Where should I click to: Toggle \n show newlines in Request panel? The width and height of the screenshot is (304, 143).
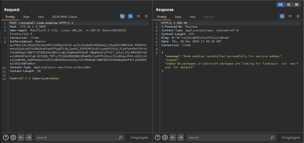click(x=138, y=16)
